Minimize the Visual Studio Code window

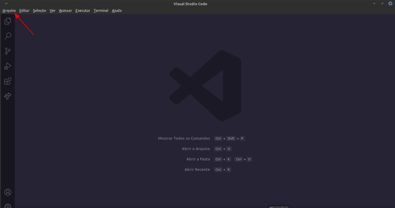tap(374, 4)
